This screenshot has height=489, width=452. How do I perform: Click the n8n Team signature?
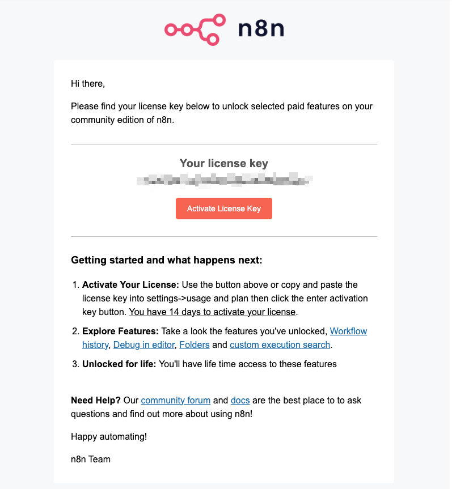tap(91, 459)
